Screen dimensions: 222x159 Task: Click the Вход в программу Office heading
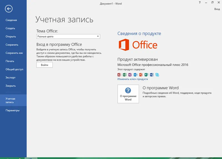[x=59, y=45]
